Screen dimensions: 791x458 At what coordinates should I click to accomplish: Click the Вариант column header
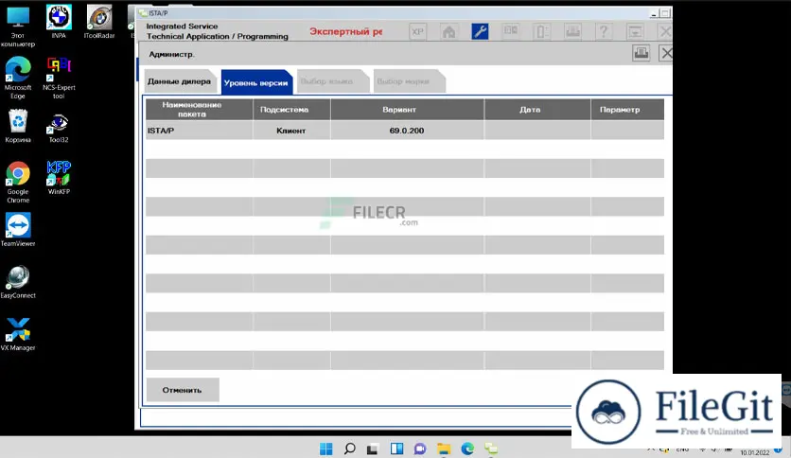(407, 110)
